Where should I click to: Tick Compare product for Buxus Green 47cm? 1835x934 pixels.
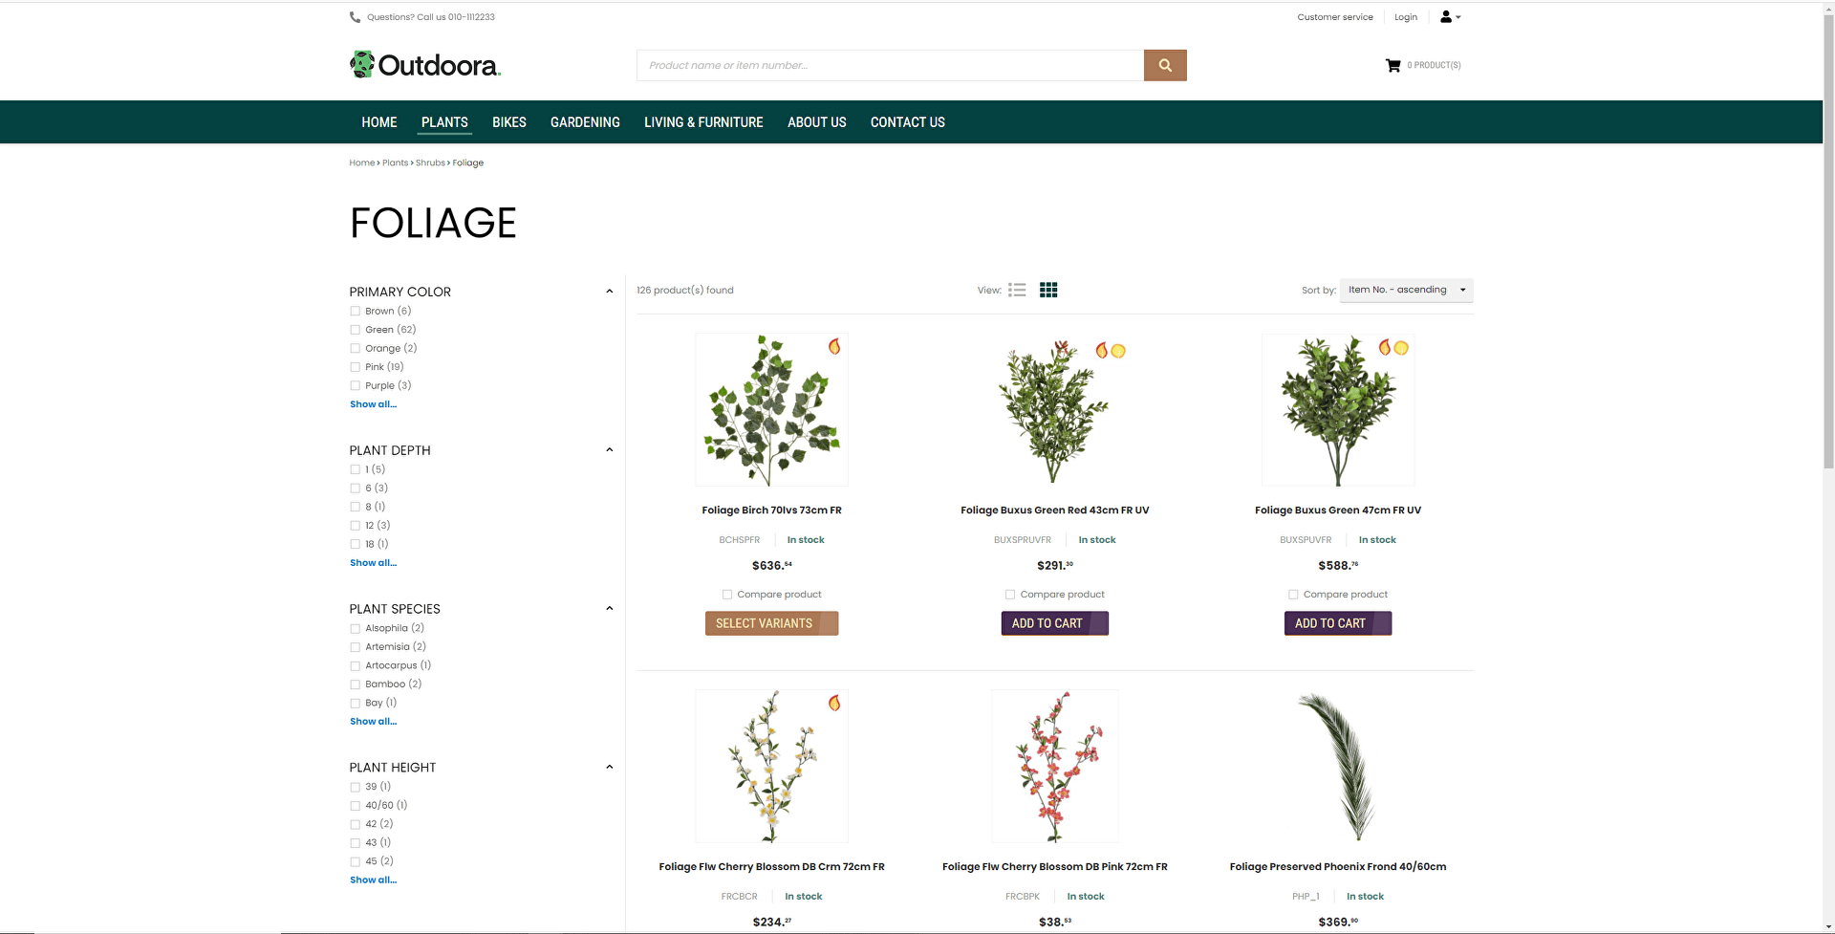(1293, 595)
